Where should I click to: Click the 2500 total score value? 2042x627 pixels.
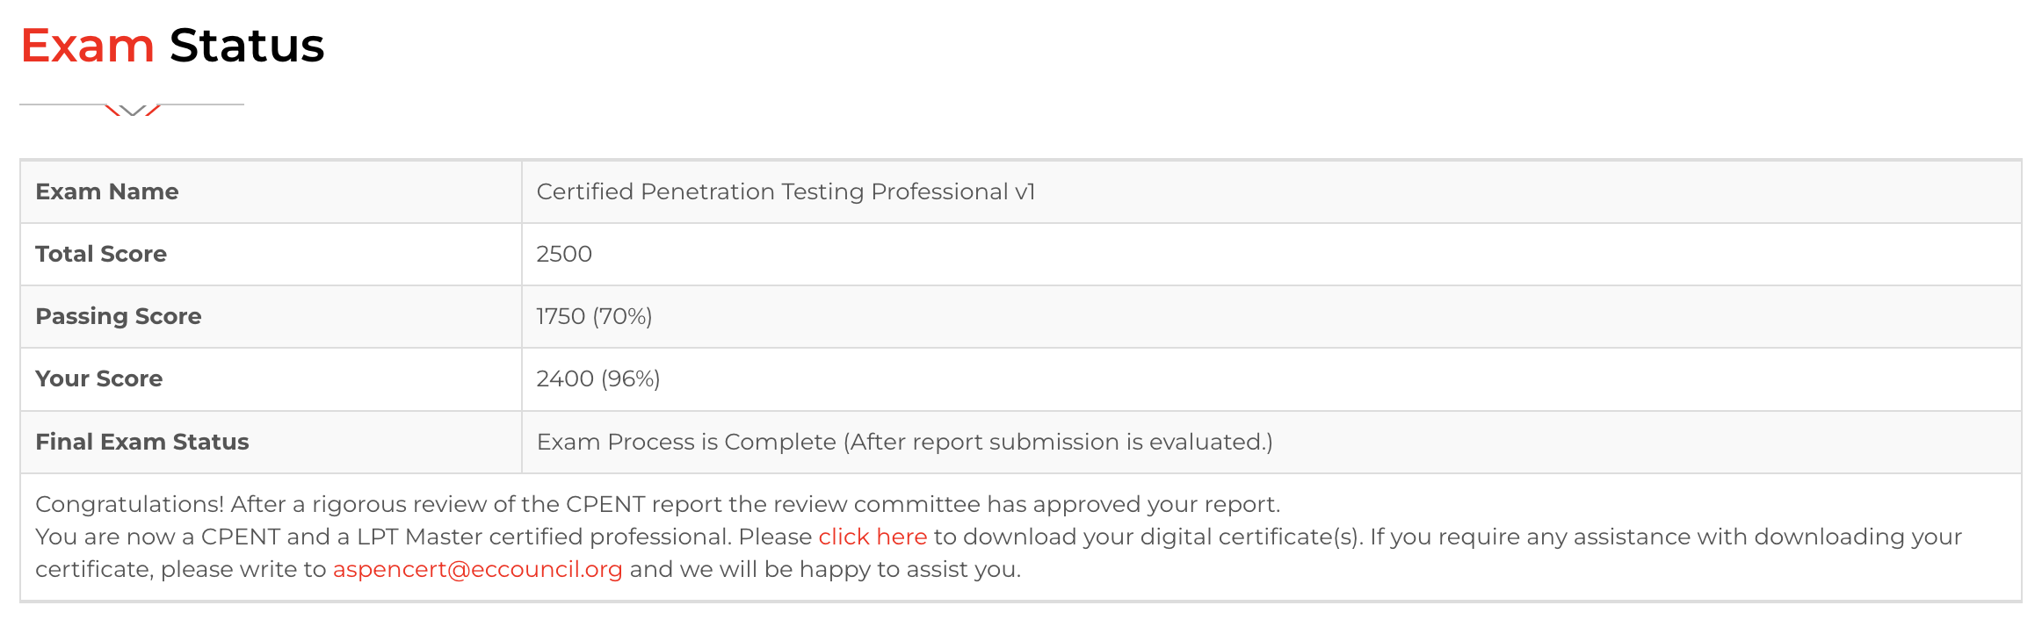point(564,254)
